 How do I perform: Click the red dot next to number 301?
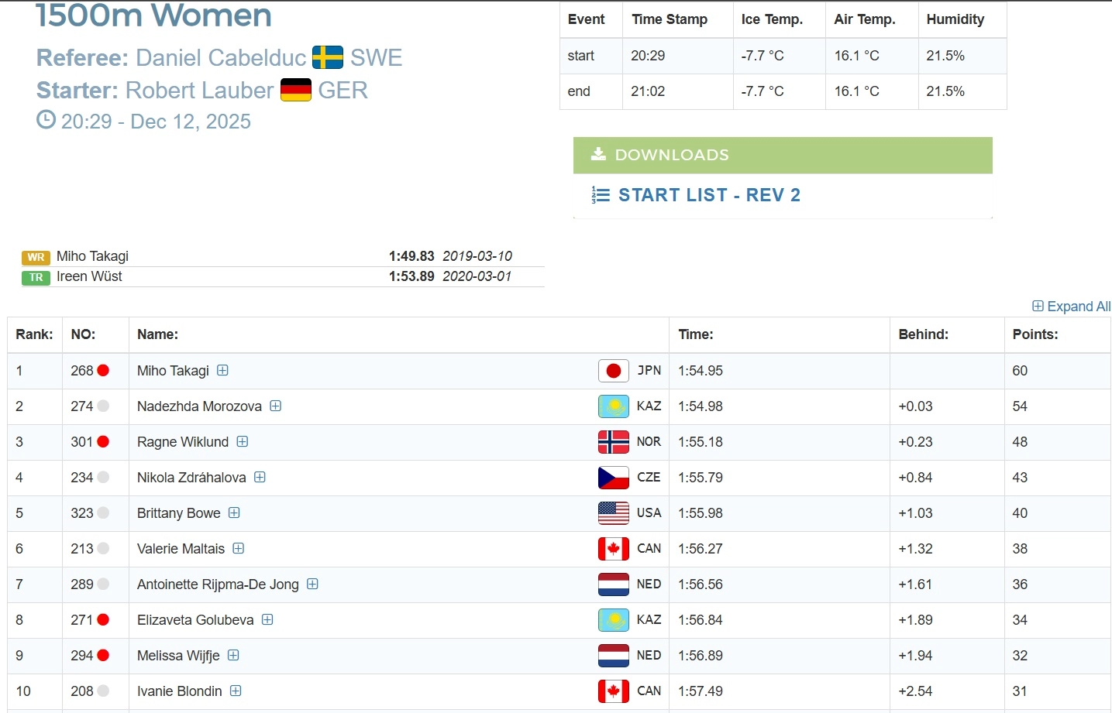(103, 442)
